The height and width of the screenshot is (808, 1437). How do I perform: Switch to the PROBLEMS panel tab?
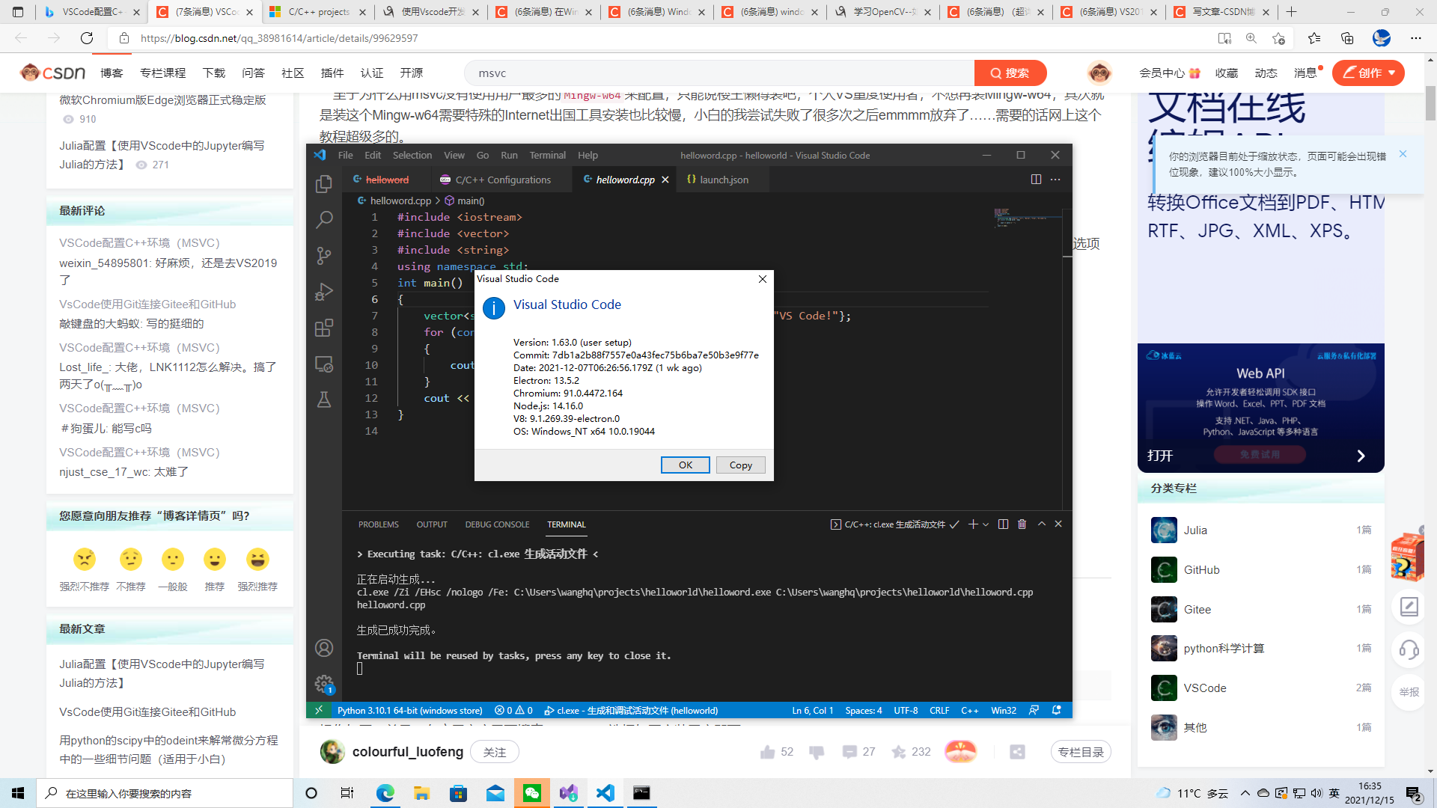(379, 524)
